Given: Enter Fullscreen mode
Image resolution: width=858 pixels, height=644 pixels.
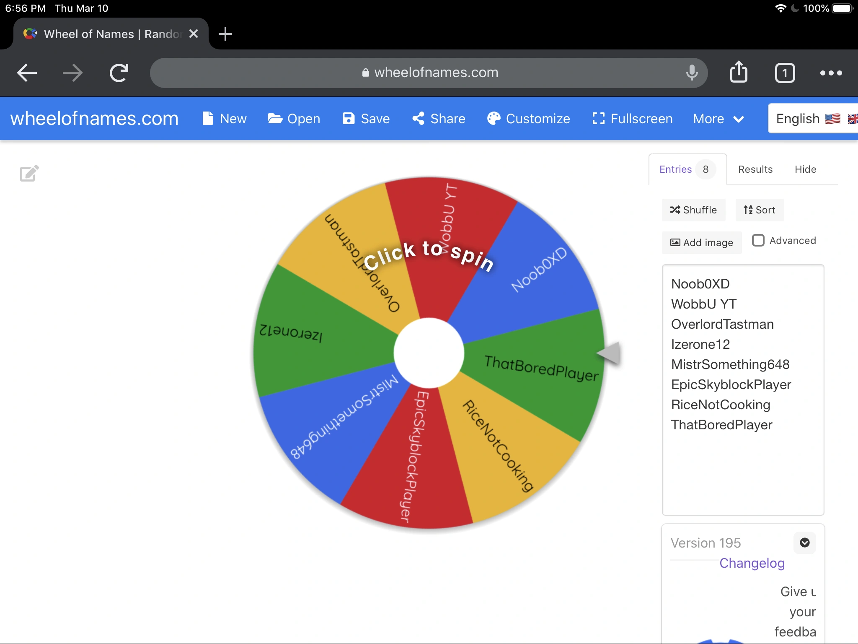Looking at the screenshot, I should [x=632, y=119].
